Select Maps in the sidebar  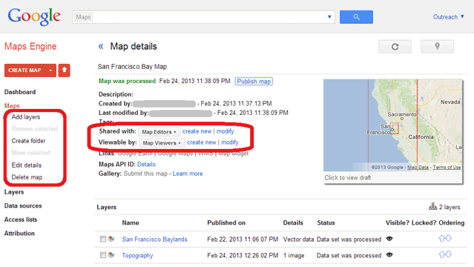pos(12,106)
